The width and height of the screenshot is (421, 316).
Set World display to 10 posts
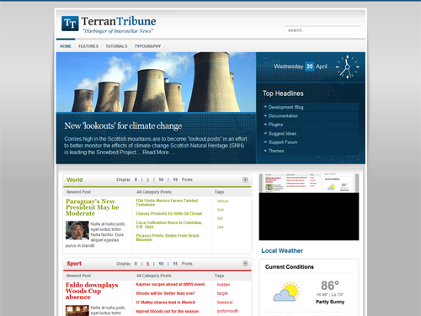click(161, 179)
